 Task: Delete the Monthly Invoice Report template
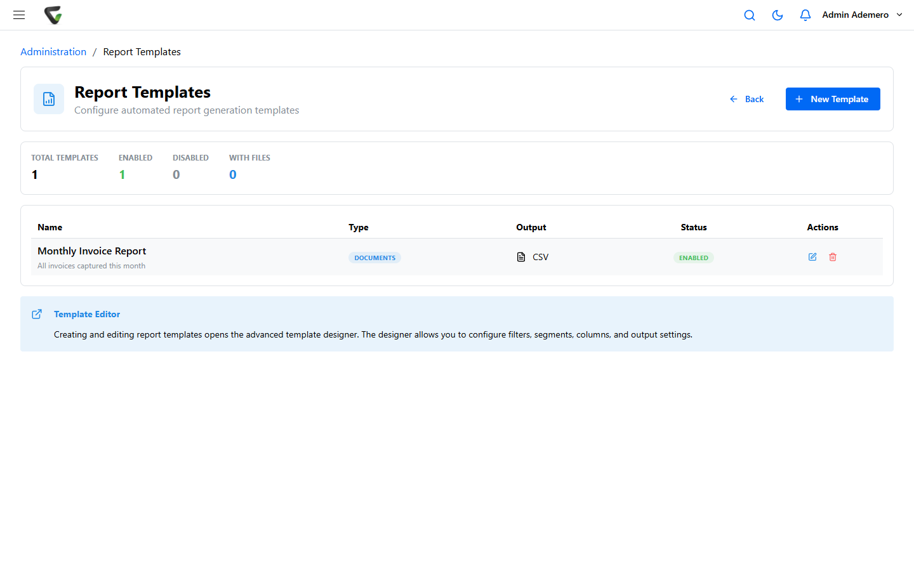point(833,257)
